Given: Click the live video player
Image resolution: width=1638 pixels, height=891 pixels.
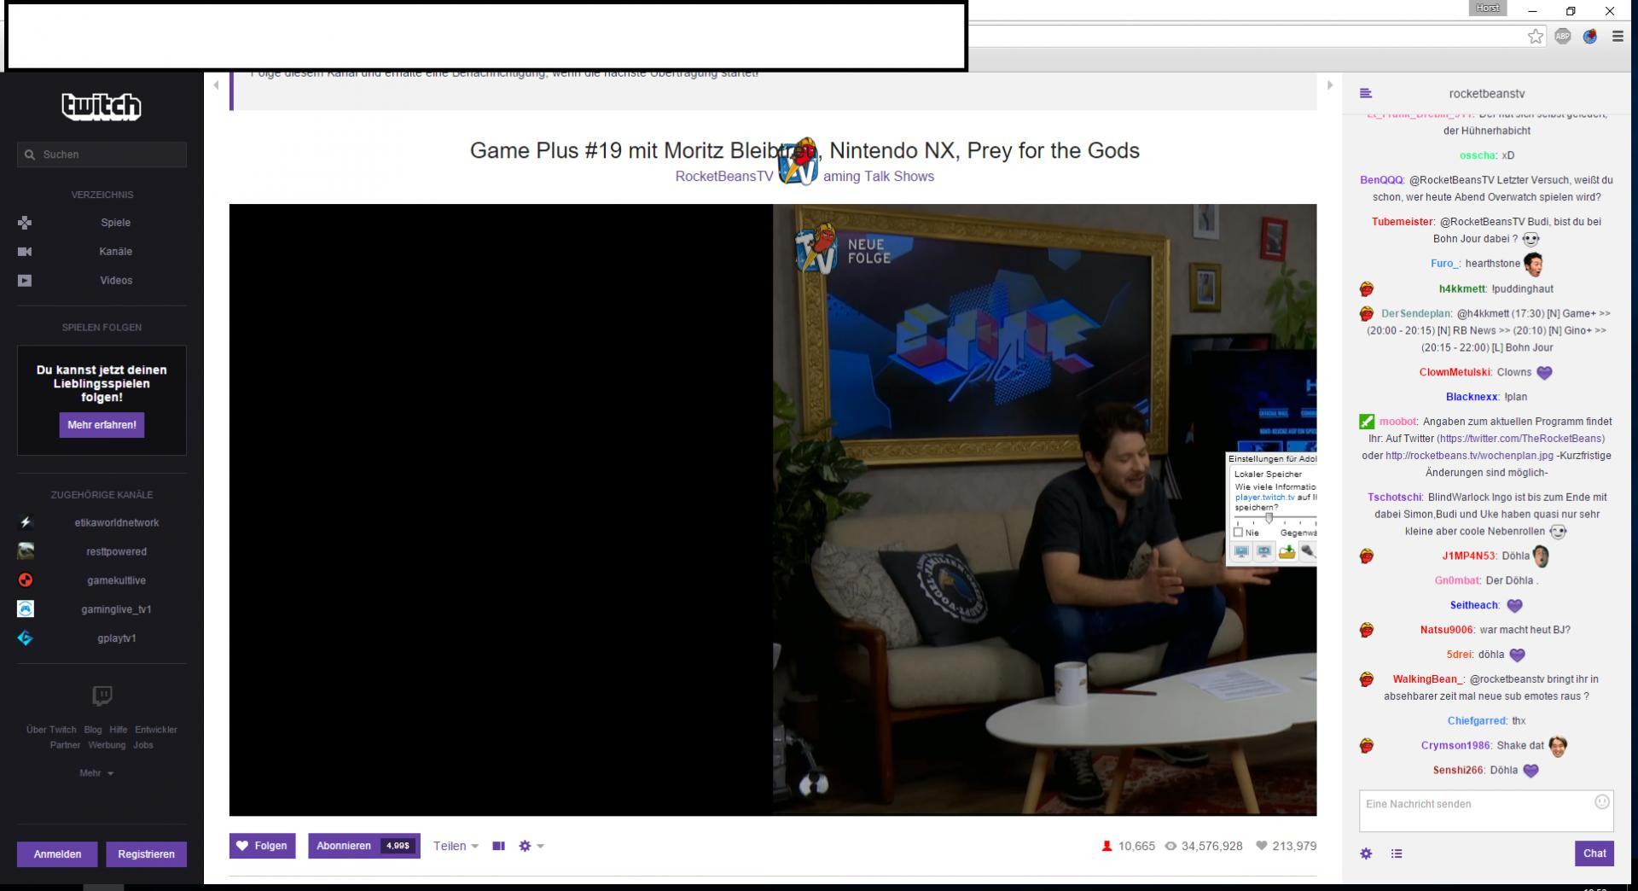Looking at the screenshot, I should [773, 510].
